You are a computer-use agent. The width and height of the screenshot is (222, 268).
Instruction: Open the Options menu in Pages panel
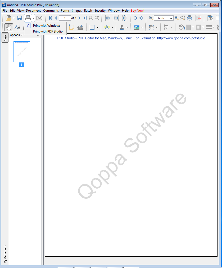pyautogui.click(x=16, y=35)
